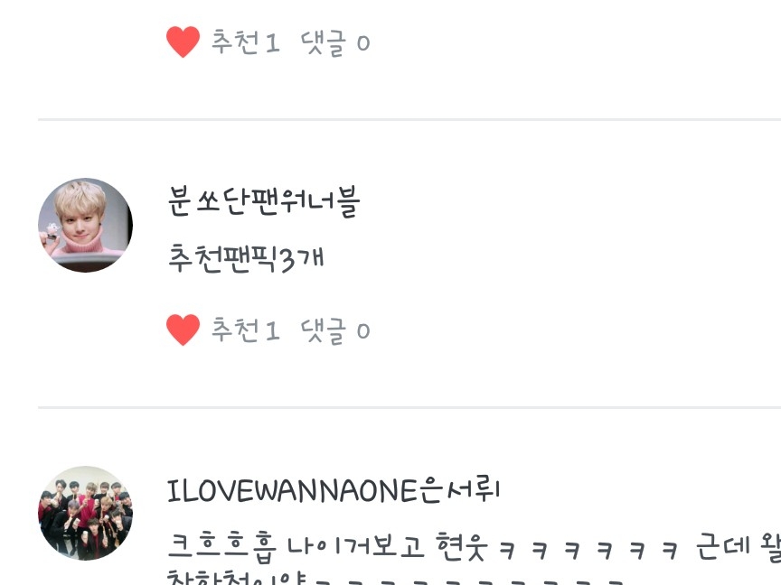The height and width of the screenshot is (585, 781).
Task: Select the ㅋㅋㅋㅋㅋㅋ laughter string after 현웃
Action: pos(588,550)
